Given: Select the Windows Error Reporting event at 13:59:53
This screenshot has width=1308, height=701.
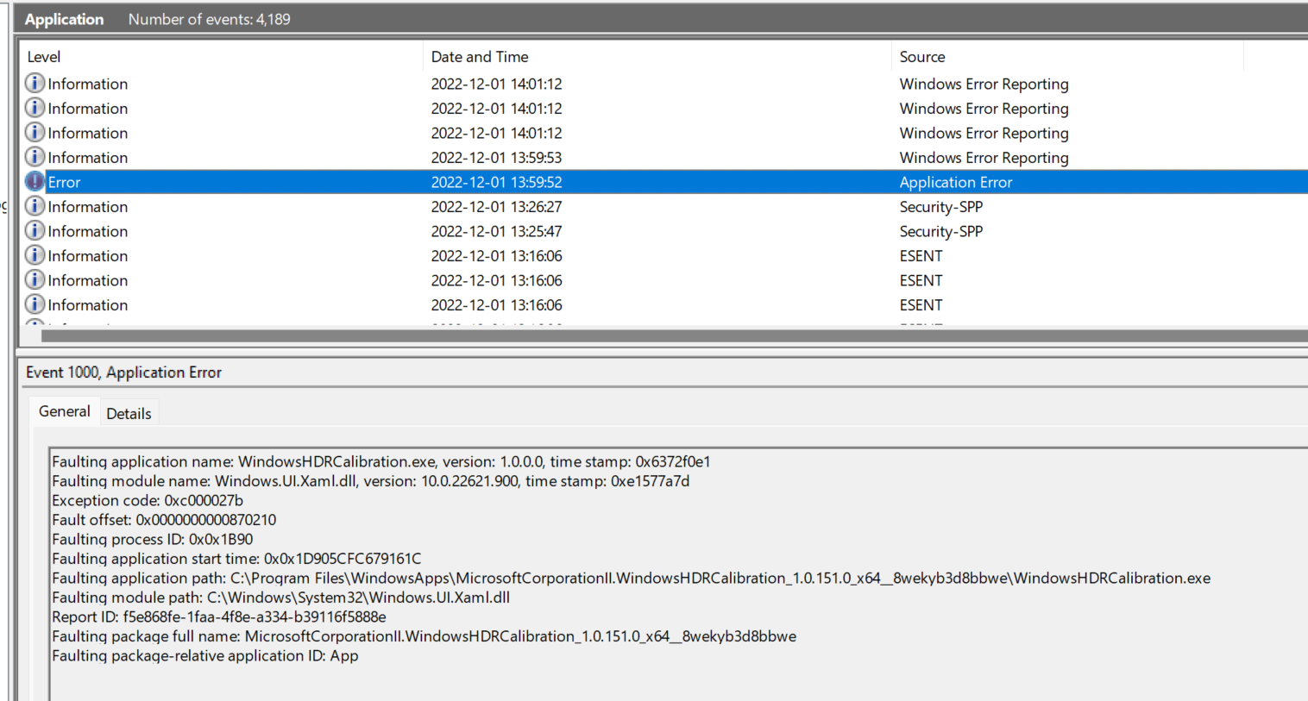Looking at the screenshot, I should pyautogui.click(x=984, y=158).
